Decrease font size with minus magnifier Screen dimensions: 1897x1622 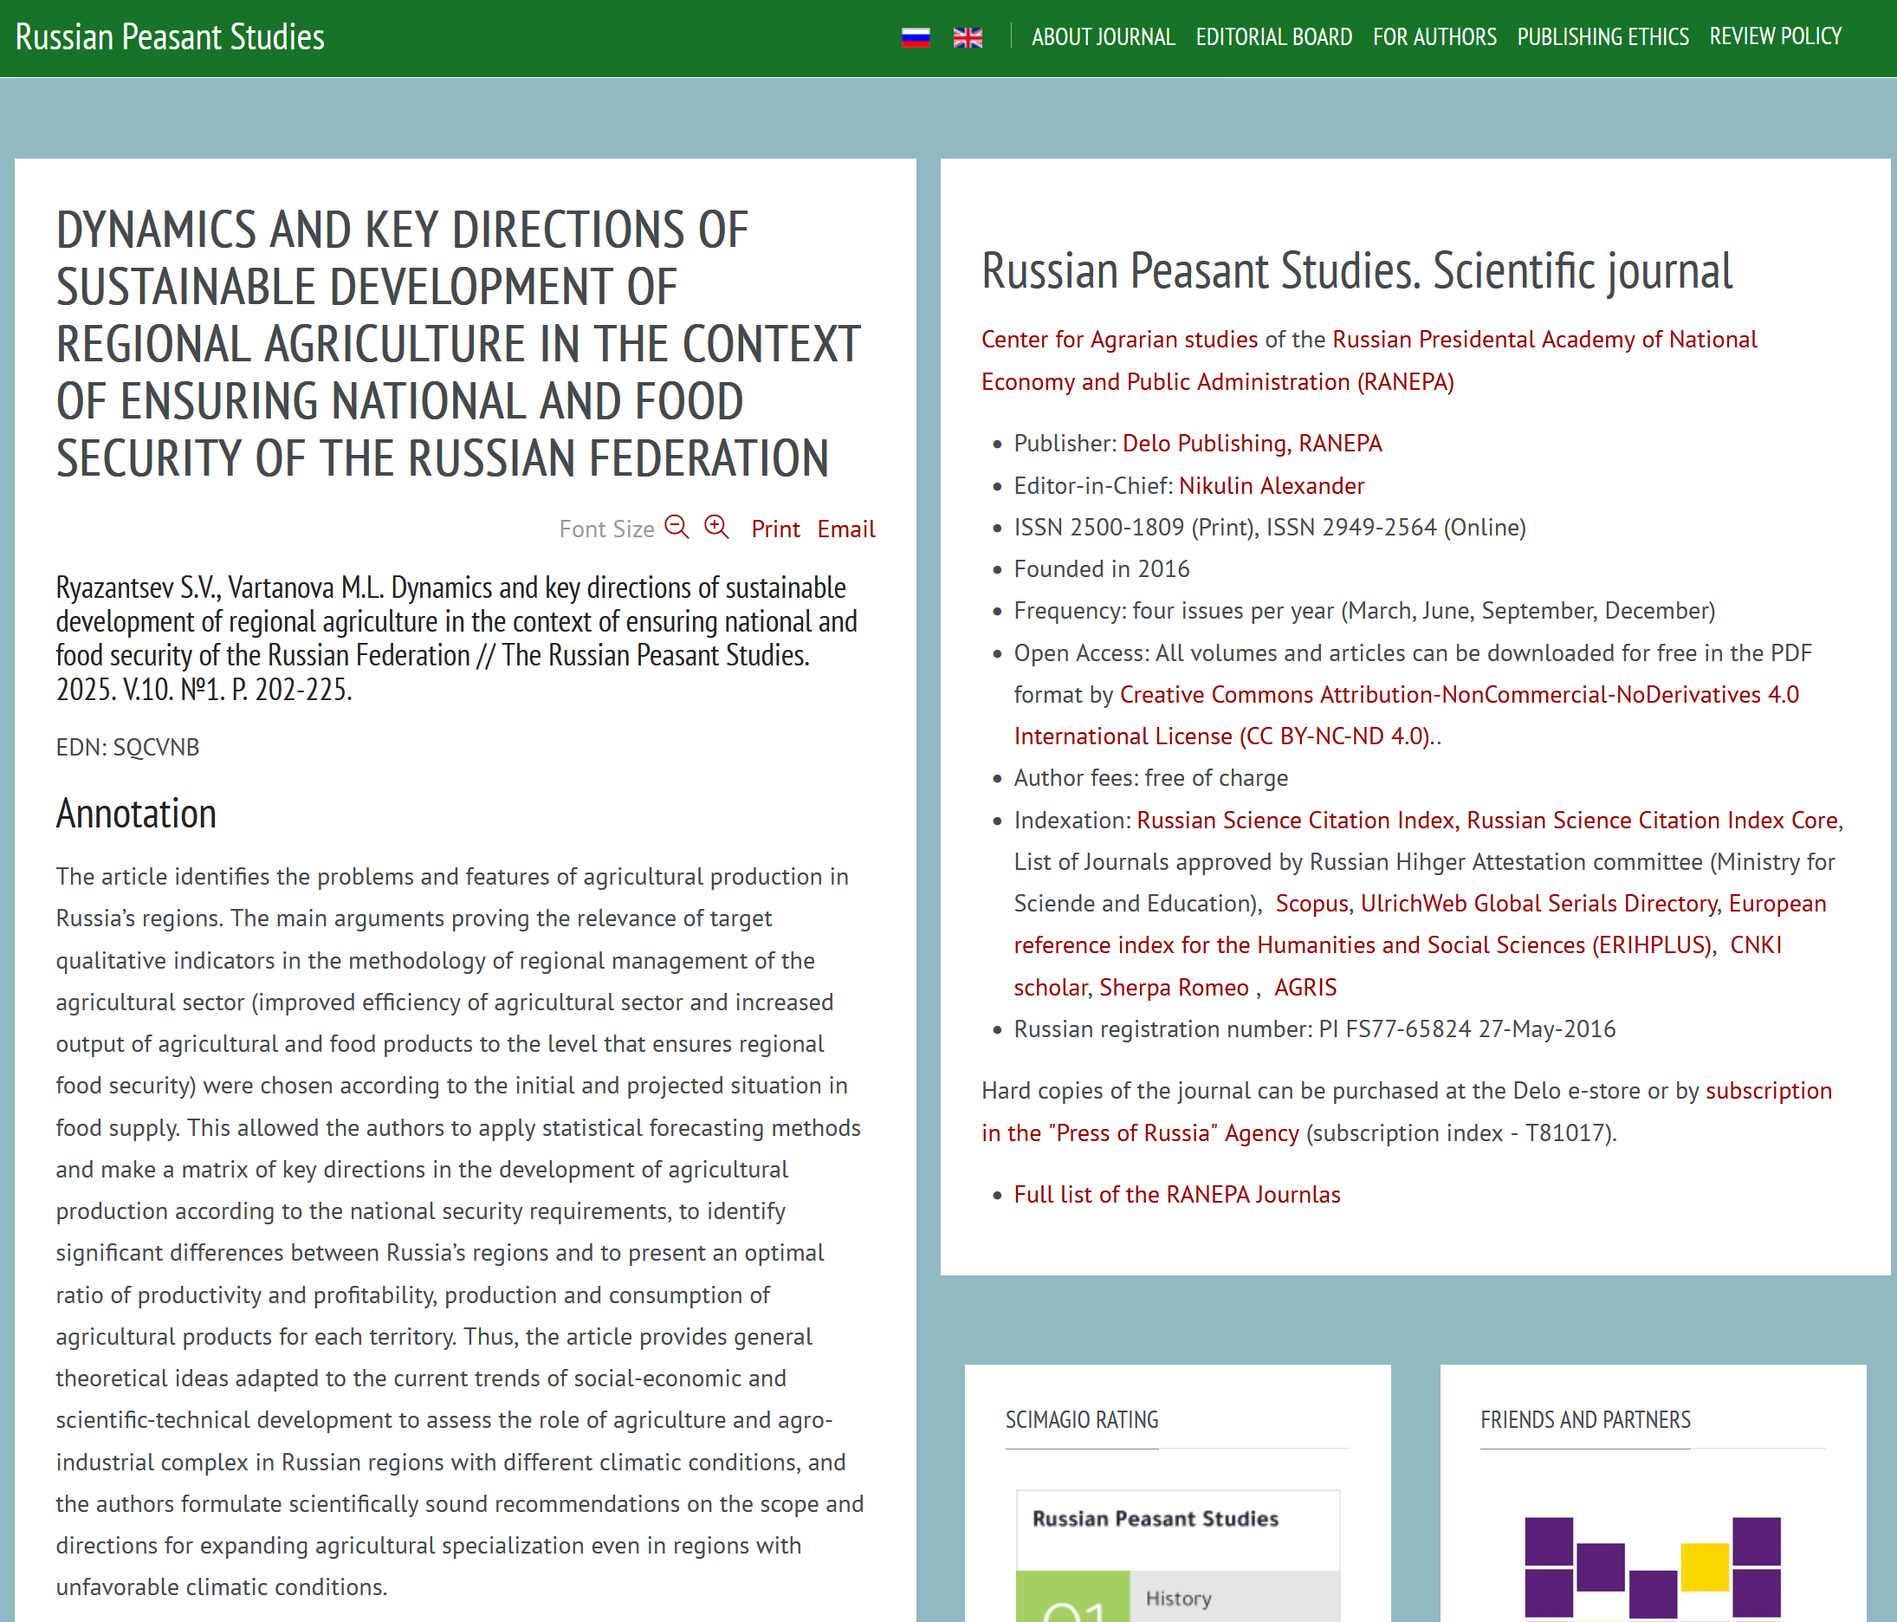(x=677, y=528)
